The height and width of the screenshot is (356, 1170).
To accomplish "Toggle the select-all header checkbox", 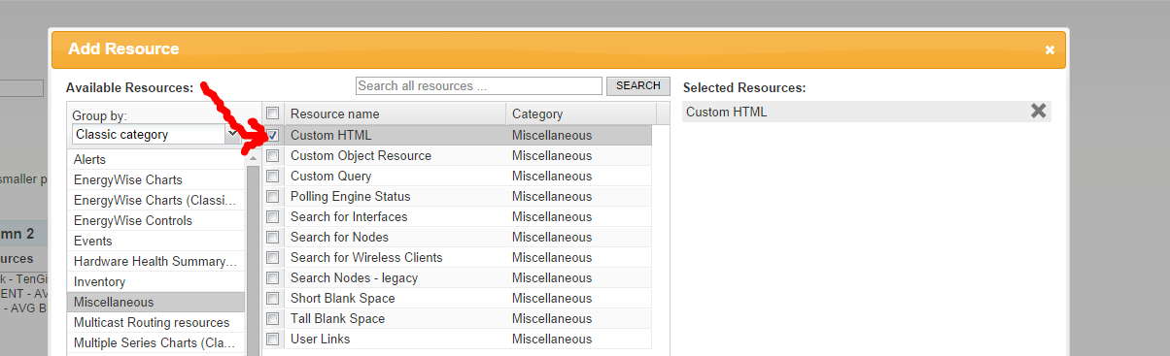I will coord(273,113).
